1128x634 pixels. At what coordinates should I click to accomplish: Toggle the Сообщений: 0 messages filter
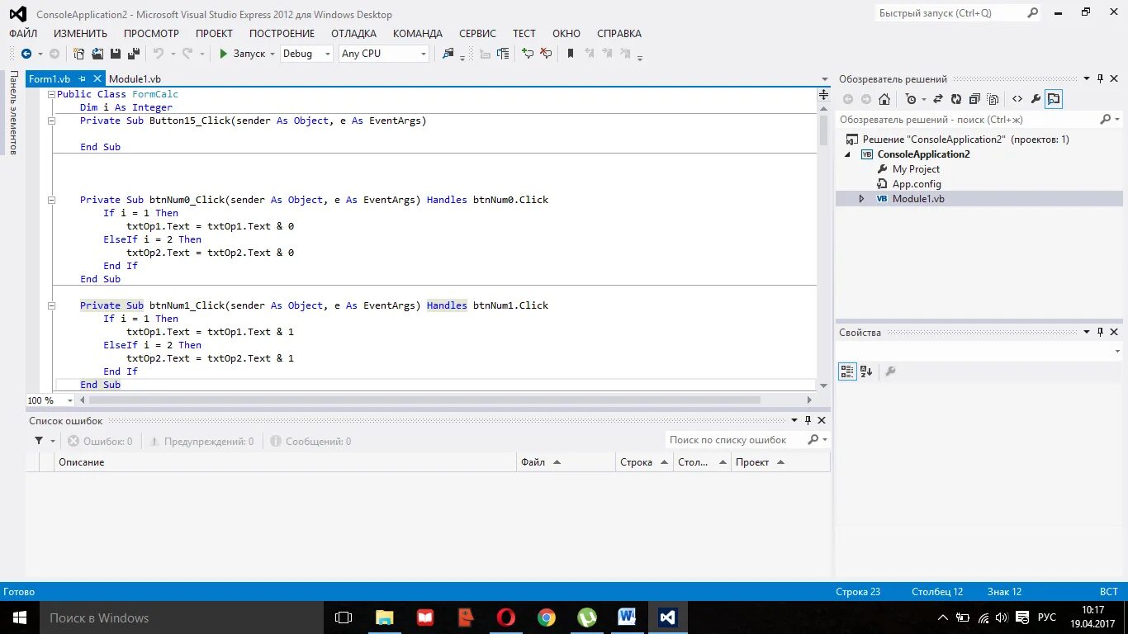pyautogui.click(x=310, y=442)
